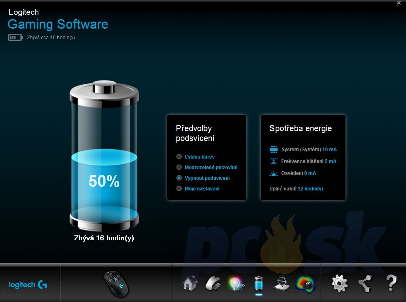Click the 50% battery level graphic
Image resolution: width=406 pixels, height=302 pixels.
(104, 155)
